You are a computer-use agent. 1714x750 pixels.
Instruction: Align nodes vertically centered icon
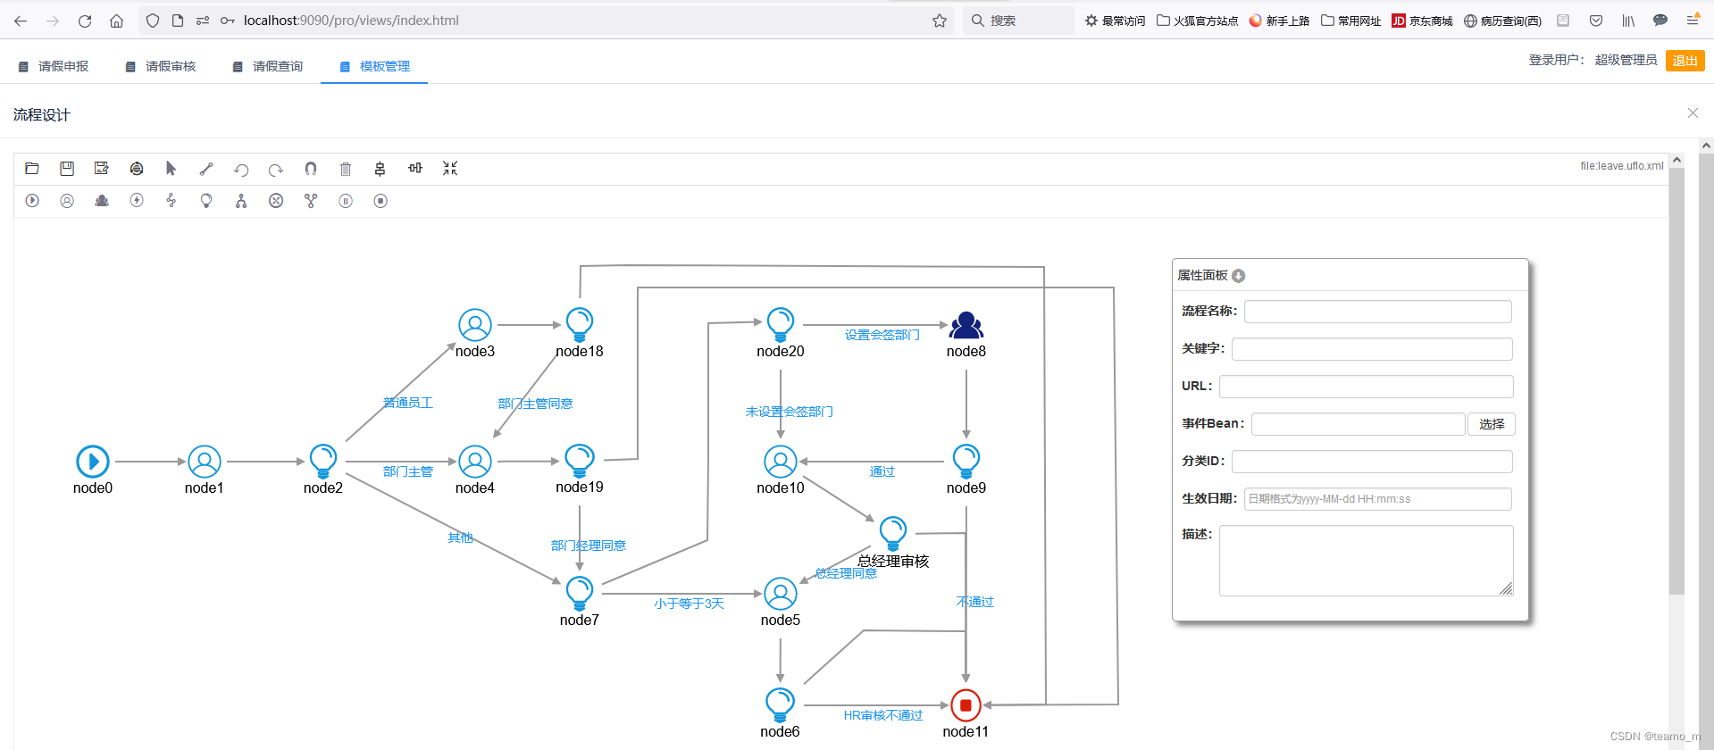click(380, 168)
